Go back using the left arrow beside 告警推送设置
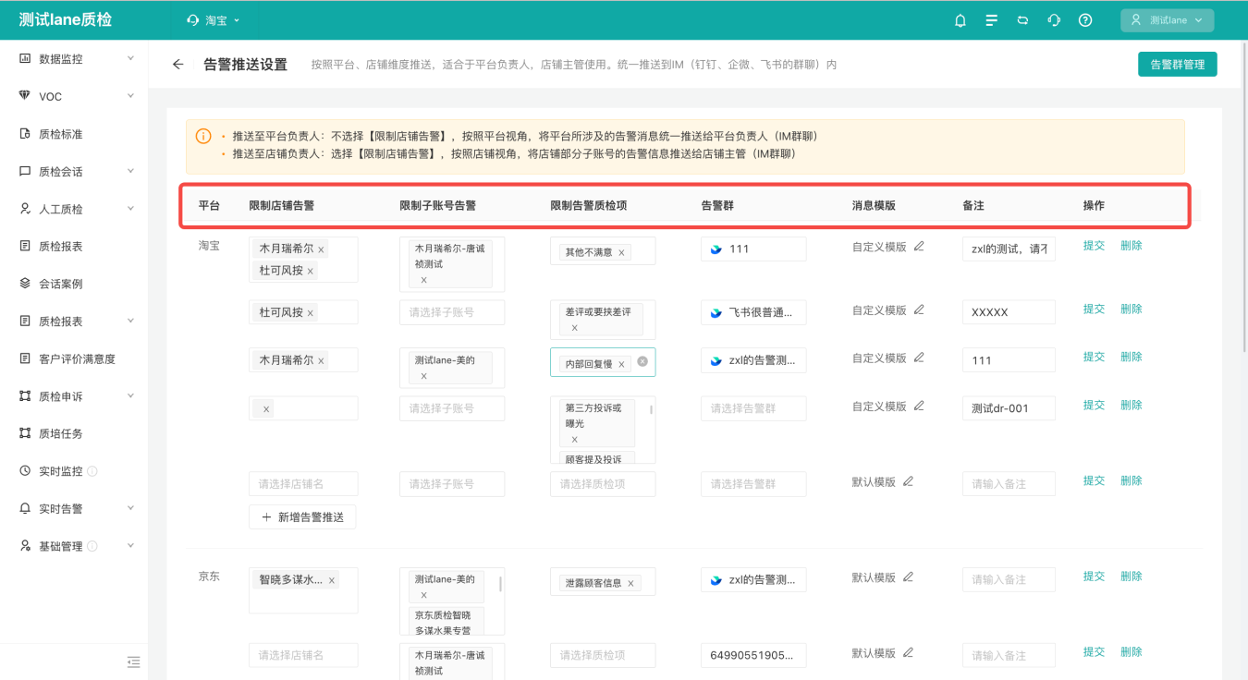The height and width of the screenshot is (680, 1248). pos(178,65)
